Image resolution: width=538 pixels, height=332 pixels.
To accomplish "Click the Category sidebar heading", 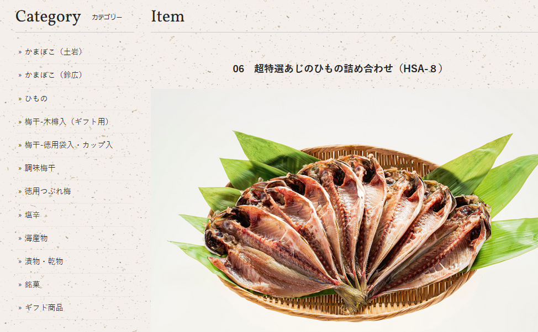I will (48, 17).
